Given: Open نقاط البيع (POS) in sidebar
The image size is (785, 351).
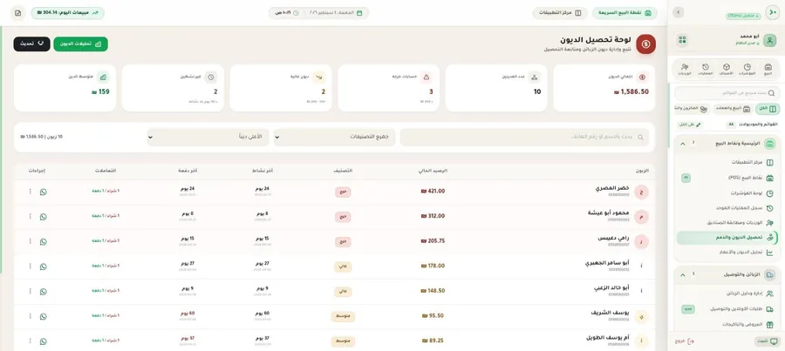Looking at the screenshot, I should [x=726, y=178].
